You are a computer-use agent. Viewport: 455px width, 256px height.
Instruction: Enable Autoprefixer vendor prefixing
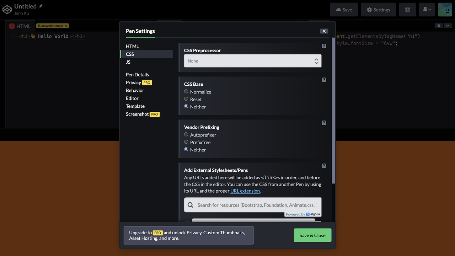point(186,135)
